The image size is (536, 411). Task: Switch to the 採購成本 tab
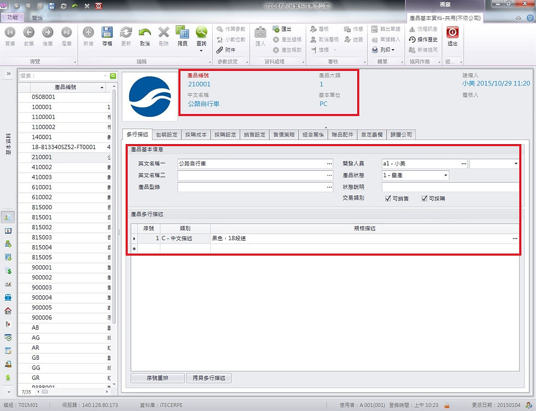point(196,135)
